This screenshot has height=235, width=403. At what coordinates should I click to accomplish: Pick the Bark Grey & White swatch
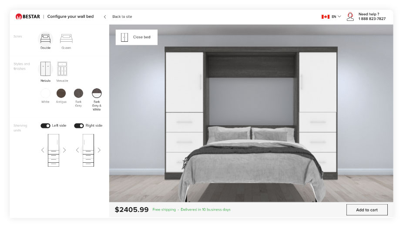tap(97, 93)
